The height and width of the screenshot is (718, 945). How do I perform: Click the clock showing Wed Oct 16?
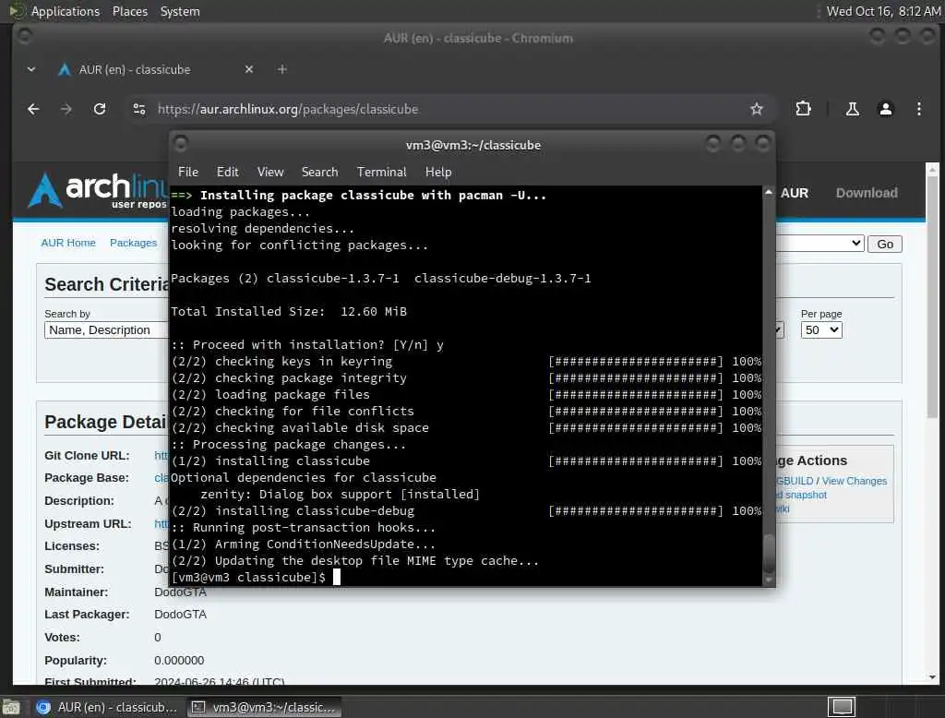click(x=883, y=11)
